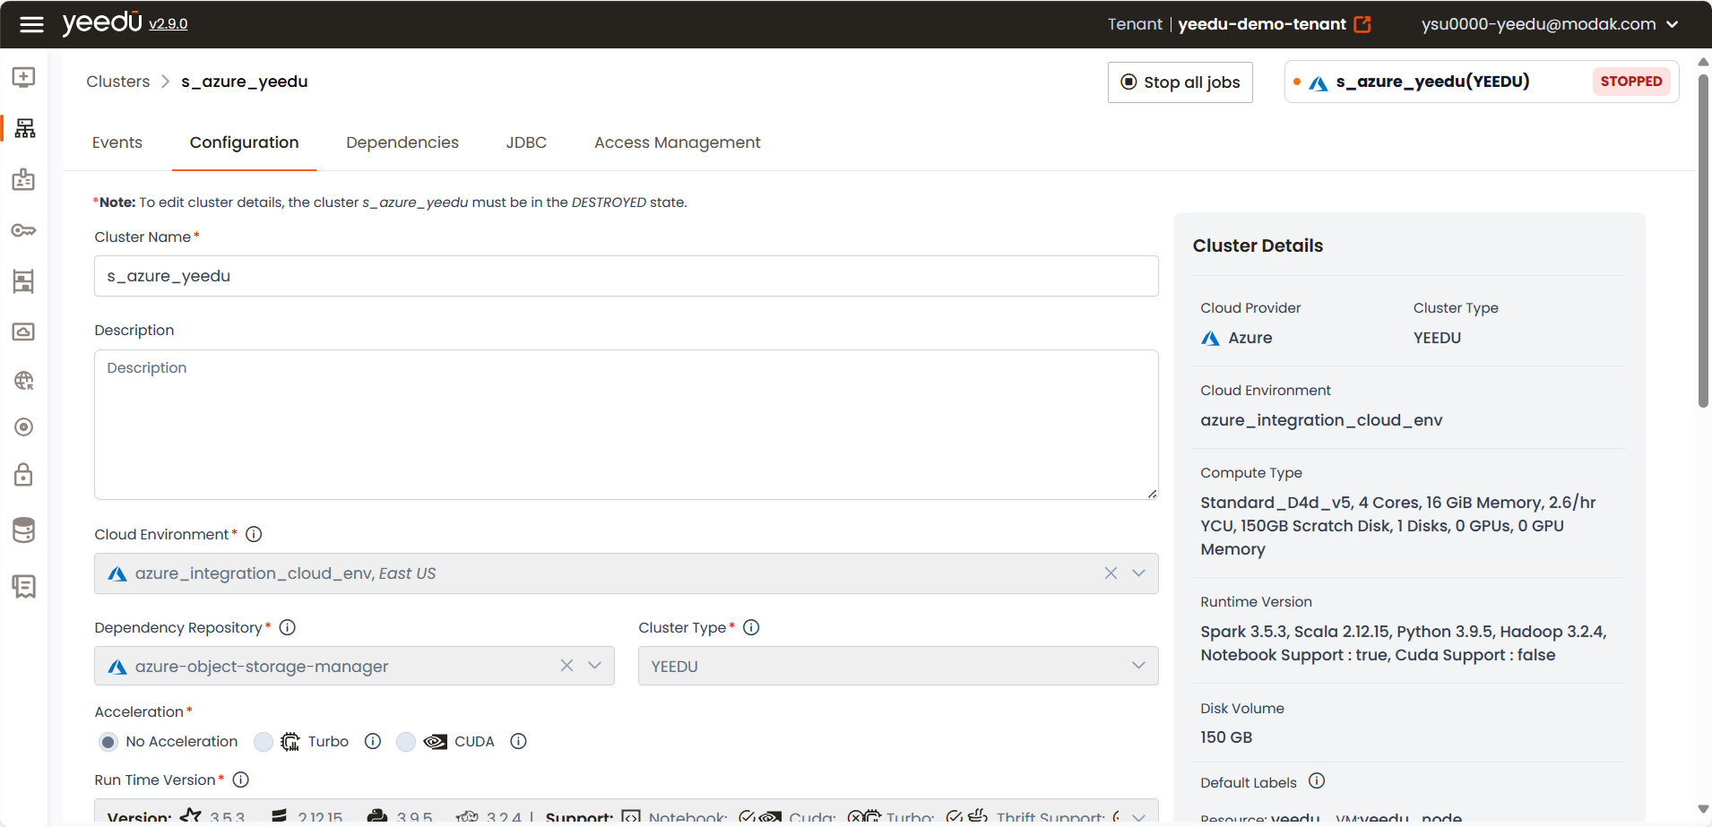Go to Clusters breadcrumb
The image size is (1712, 827).
pyautogui.click(x=118, y=82)
